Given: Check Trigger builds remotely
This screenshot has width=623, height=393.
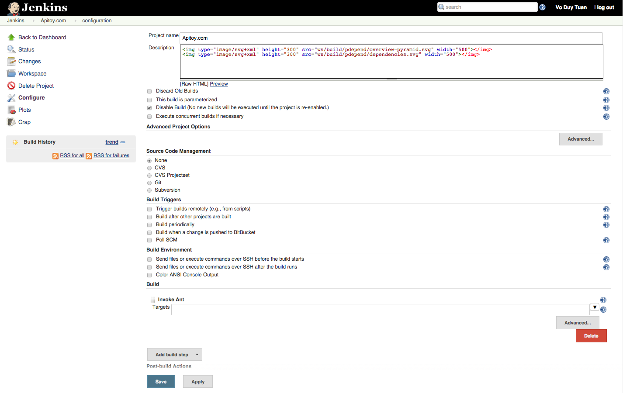Looking at the screenshot, I should (x=149, y=209).
